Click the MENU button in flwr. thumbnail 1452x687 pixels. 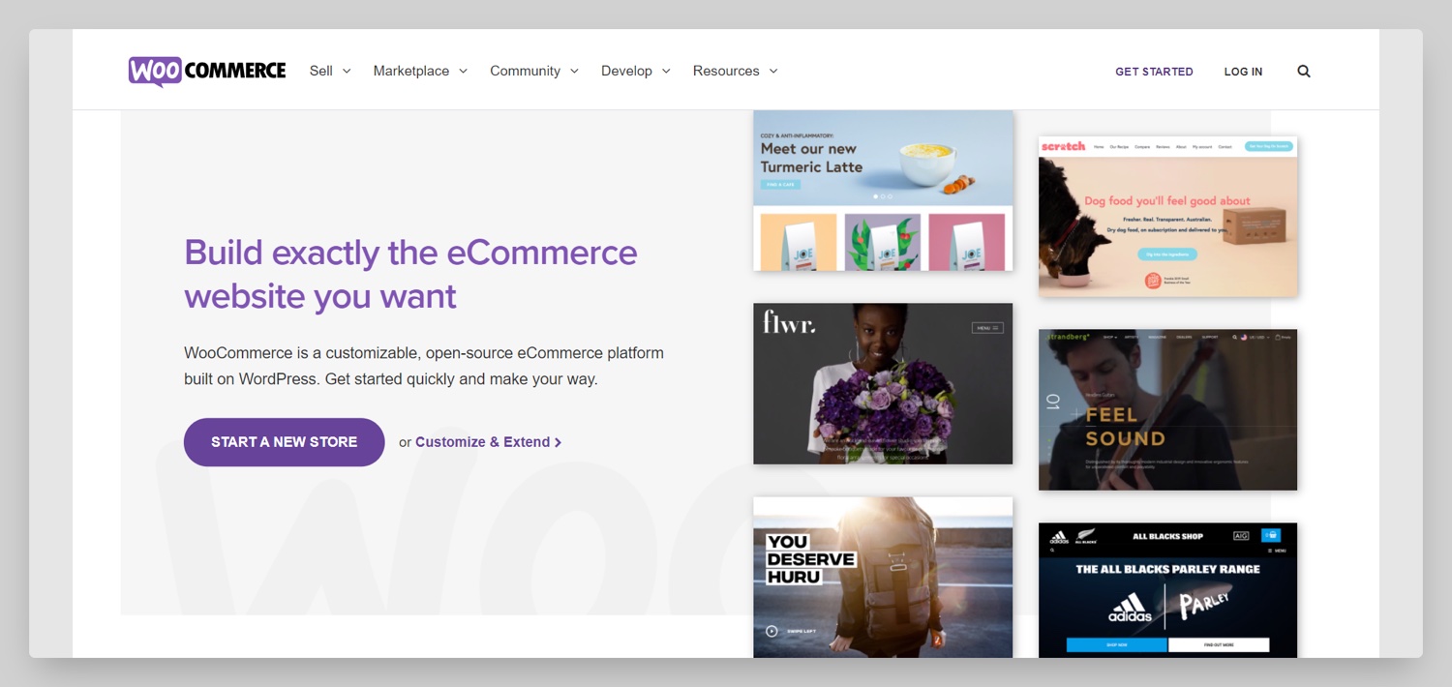[x=987, y=328]
